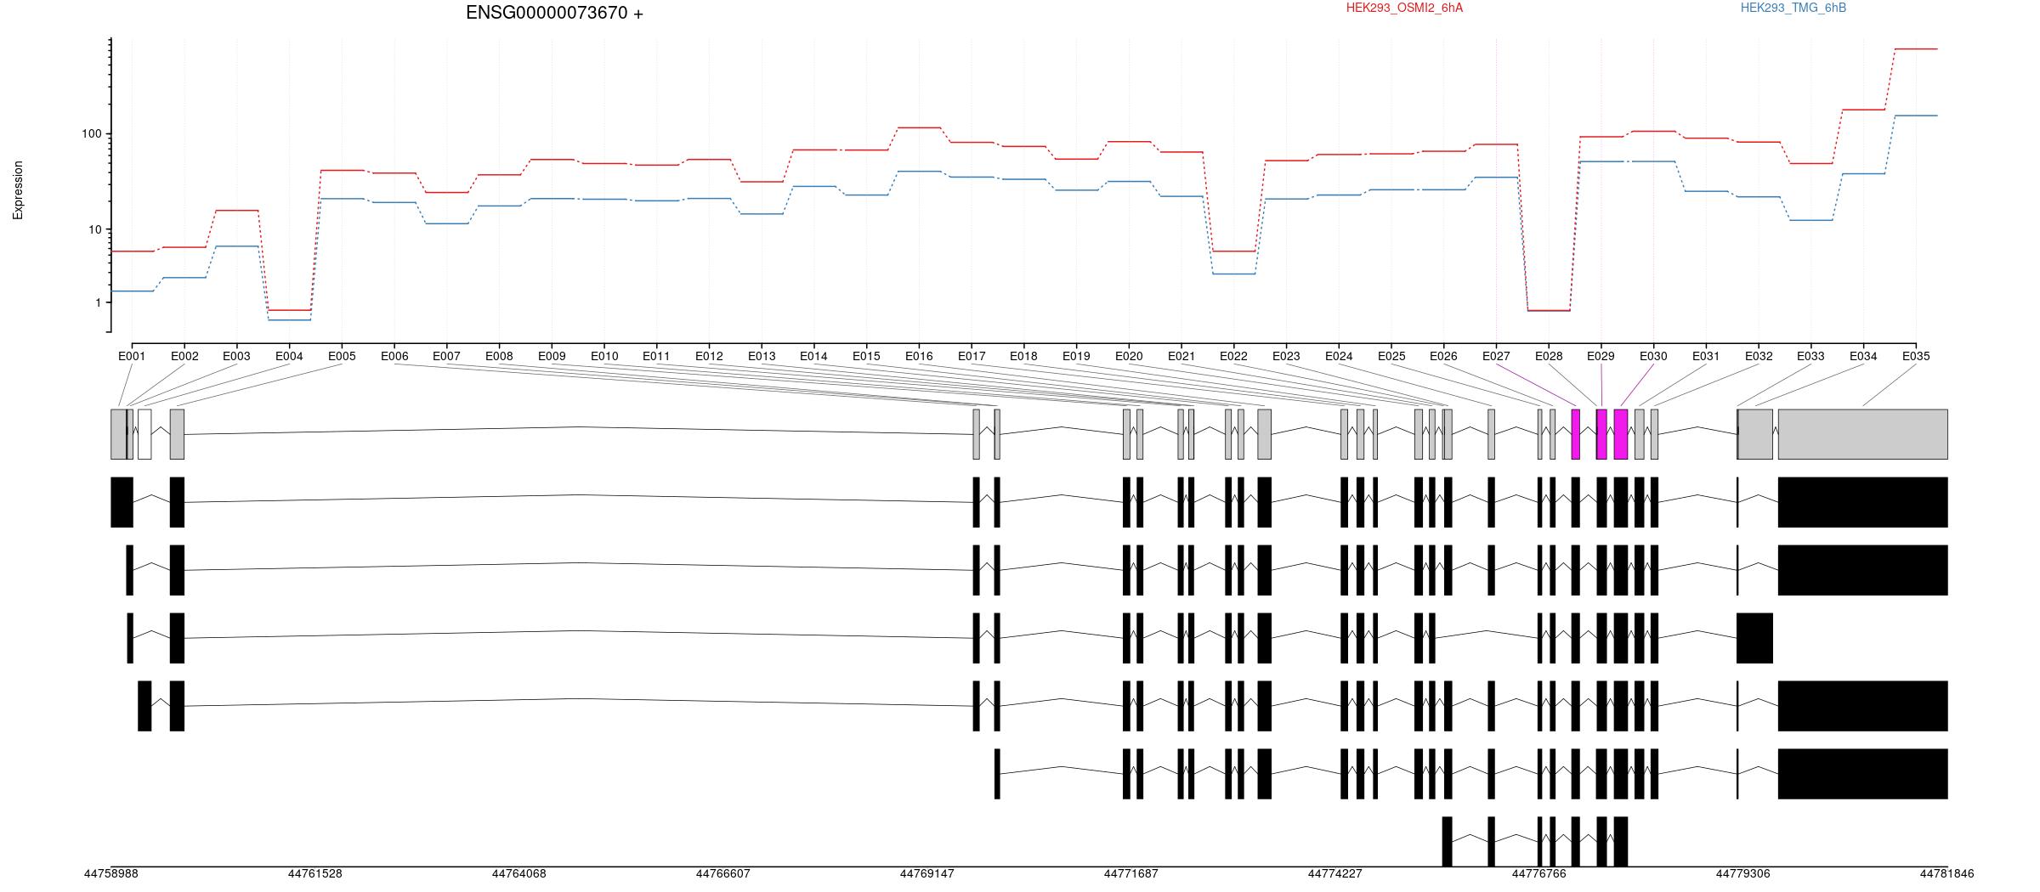Click exon label E035
2040x892 pixels.
(1916, 356)
